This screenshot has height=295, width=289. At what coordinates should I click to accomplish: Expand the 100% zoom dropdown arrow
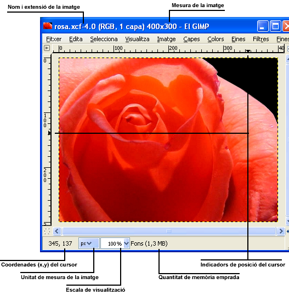pyautogui.click(x=127, y=243)
